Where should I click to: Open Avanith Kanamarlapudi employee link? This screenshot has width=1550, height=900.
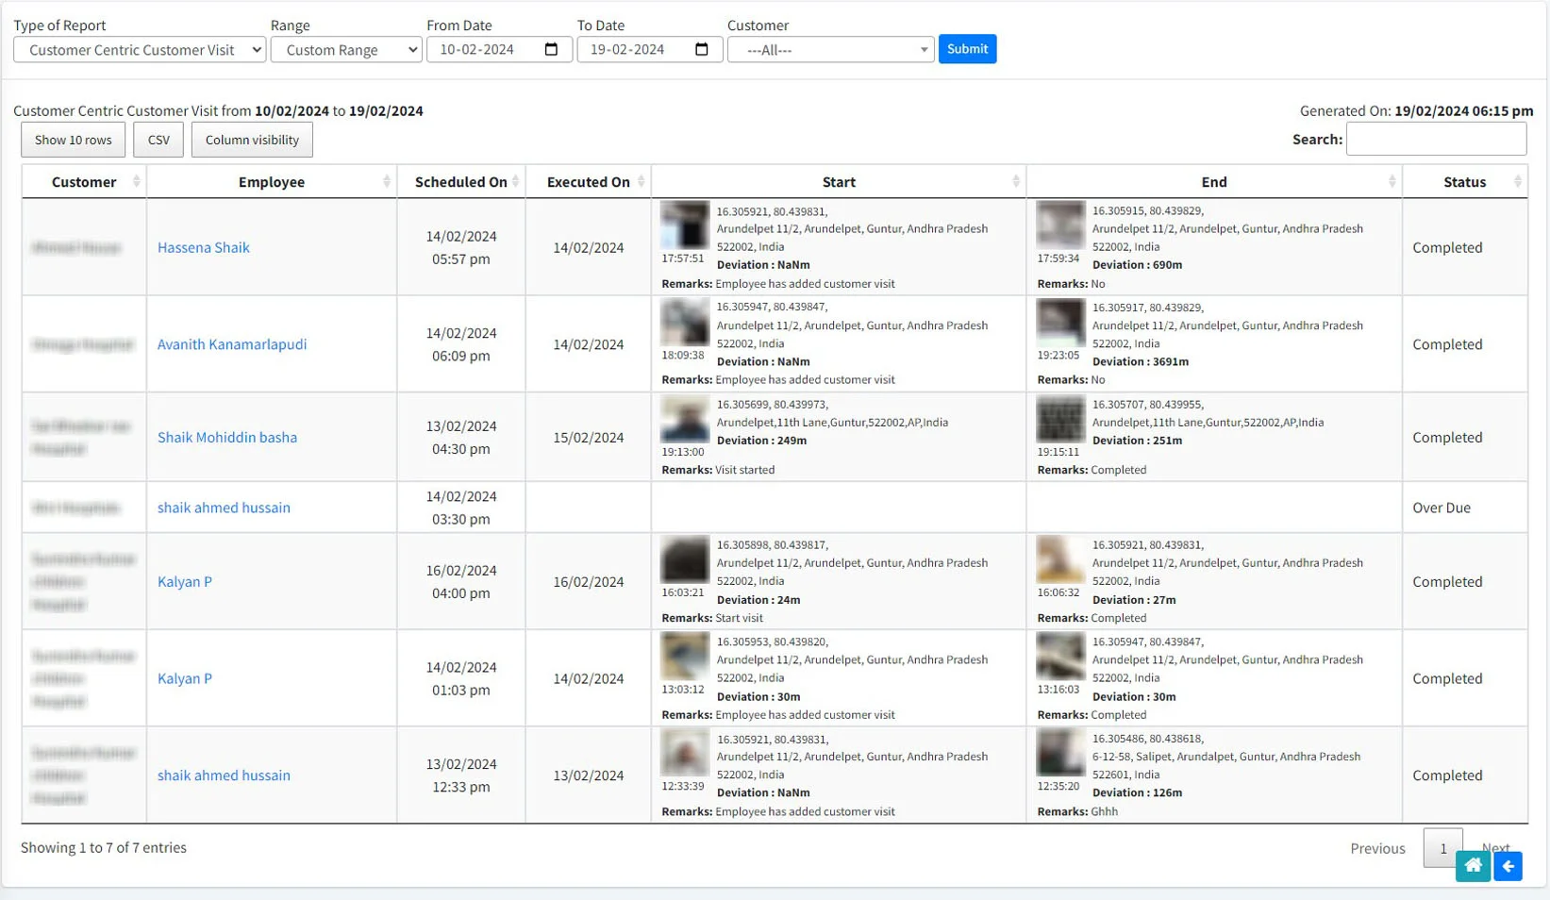pos(232,344)
